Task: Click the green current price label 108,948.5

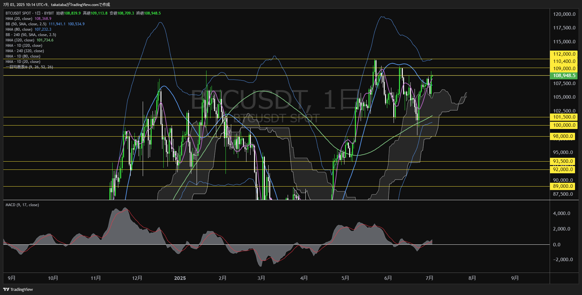Action: point(564,76)
